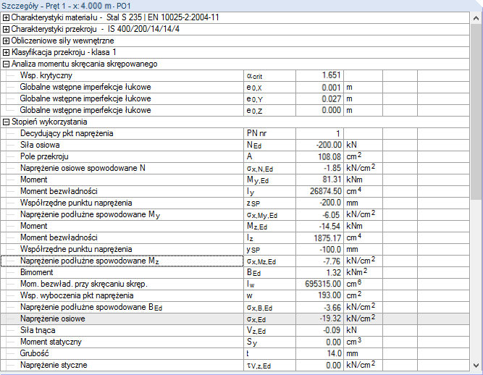The height and width of the screenshot is (375, 483).
Task: Select imperfekcje łukowe e0,Z row
Action: coord(235,111)
